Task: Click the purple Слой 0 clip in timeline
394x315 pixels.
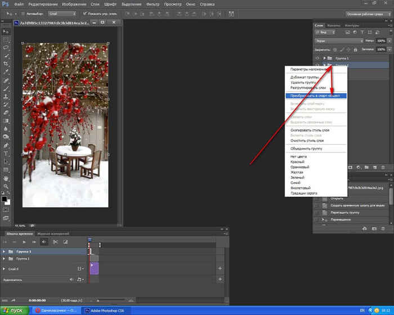Action: [94, 268]
